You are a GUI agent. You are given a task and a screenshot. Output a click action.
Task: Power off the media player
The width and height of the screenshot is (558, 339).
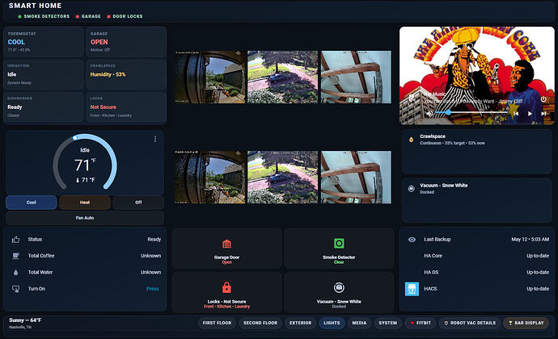[x=543, y=99]
